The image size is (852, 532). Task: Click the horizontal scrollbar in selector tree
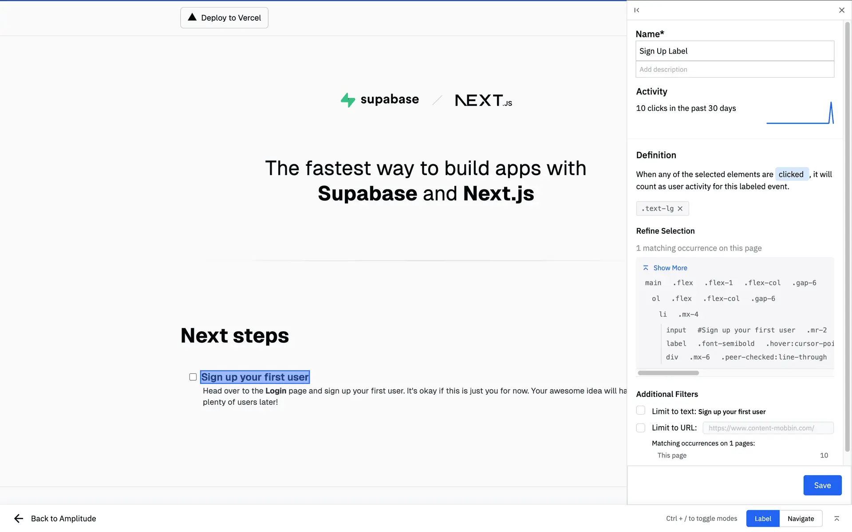coord(668,373)
